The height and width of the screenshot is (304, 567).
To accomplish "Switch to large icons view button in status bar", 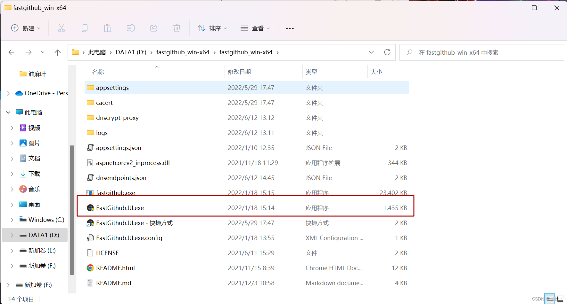I will click(560, 299).
